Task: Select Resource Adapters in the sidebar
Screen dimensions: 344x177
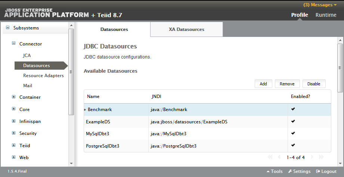Action: point(43,76)
